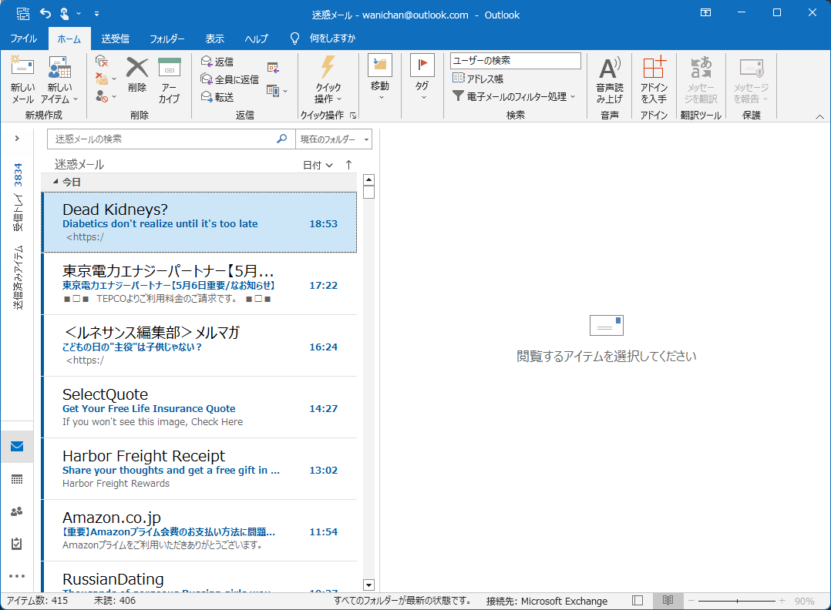831x610 pixels.
Task: Collapse the 今日 group header
Action: (x=56, y=183)
